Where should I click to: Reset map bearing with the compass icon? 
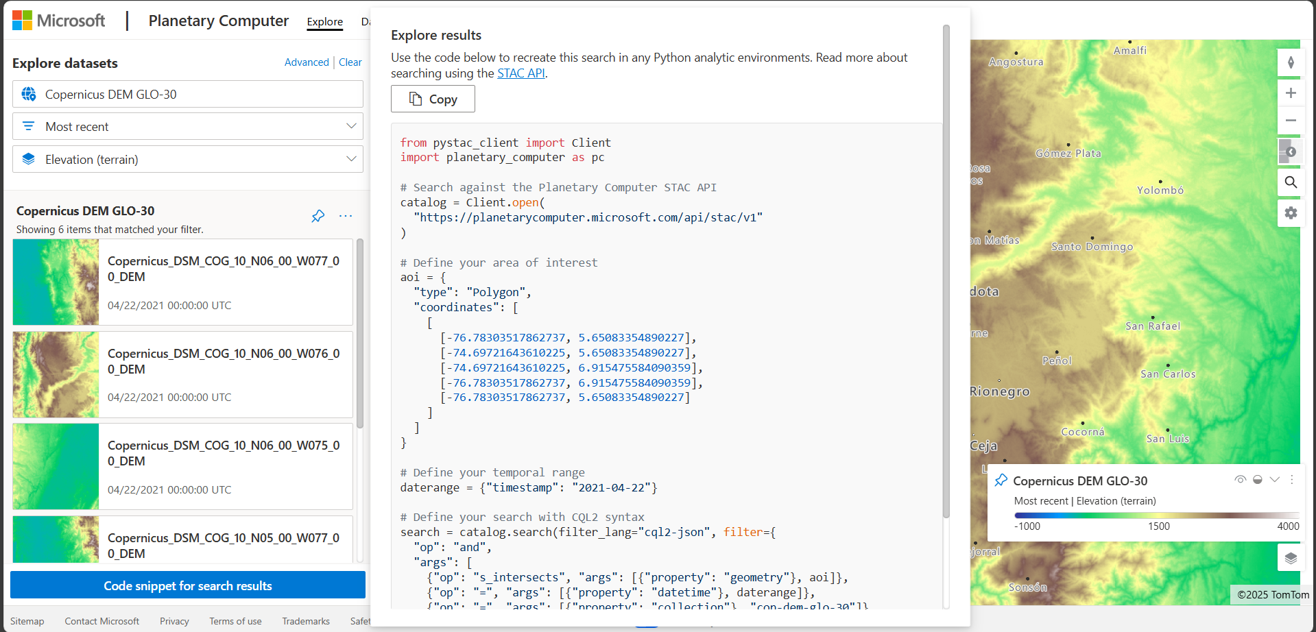coord(1290,63)
